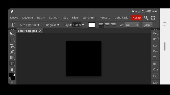
Task: Open the Kat layers panel
Action: pyautogui.click(x=155, y=46)
